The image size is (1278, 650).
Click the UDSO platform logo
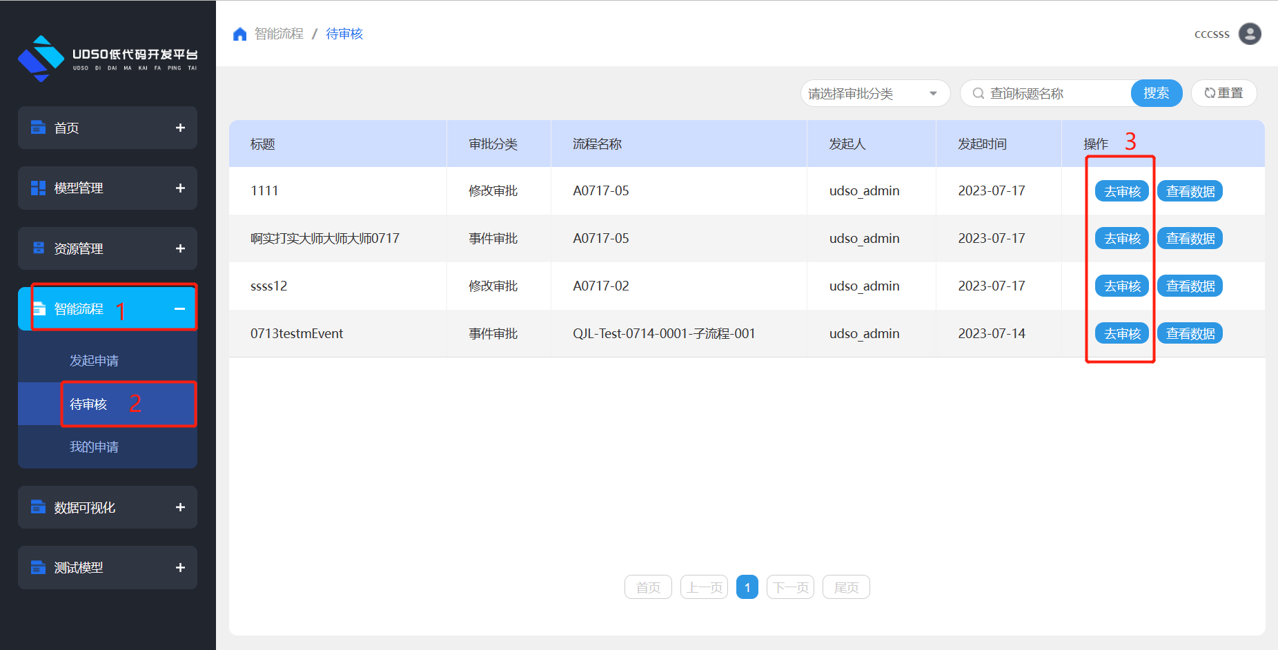(41, 59)
